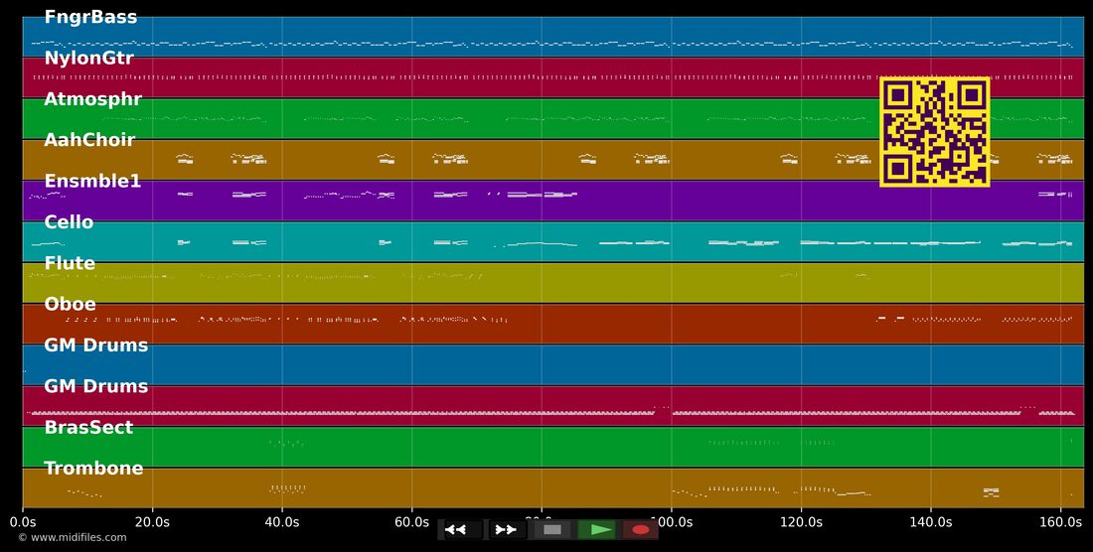
Task: Select the FngrBass track label
Action: coord(90,18)
